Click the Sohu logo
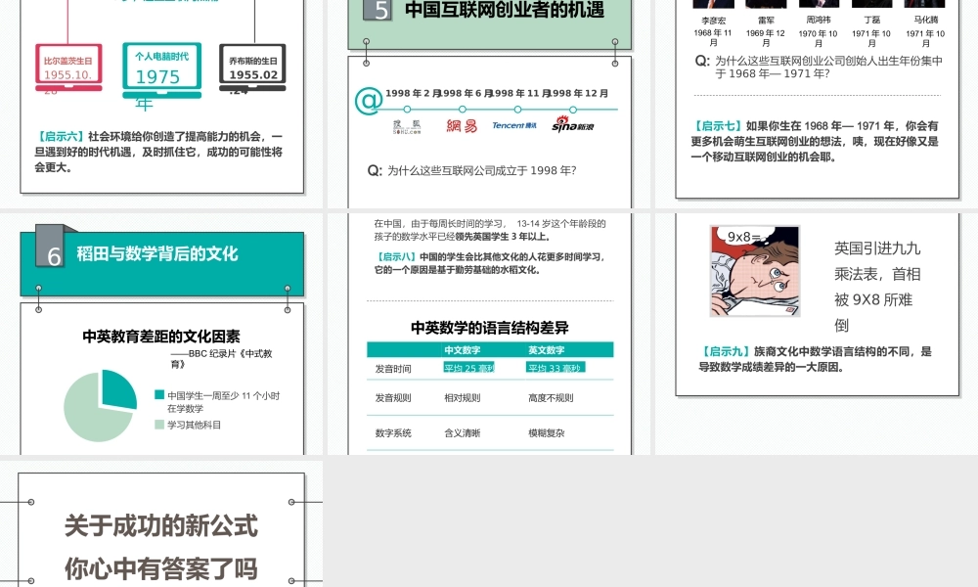 (x=407, y=125)
